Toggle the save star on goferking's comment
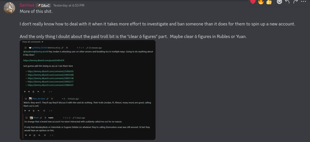The height and width of the screenshot is (142, 310). pos(44,92)
